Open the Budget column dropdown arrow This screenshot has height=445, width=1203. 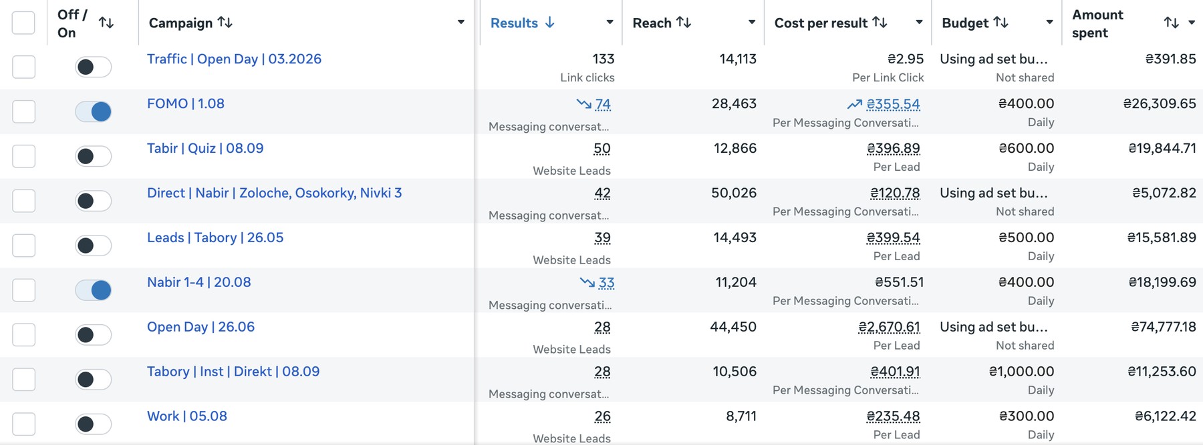(1049, 23)
